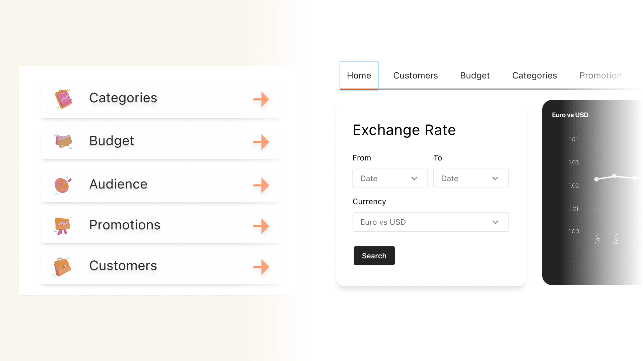The height and width of the screenshot is (361, 643).
Task: Switch to the Categories tab
Action: pos(534,76)
